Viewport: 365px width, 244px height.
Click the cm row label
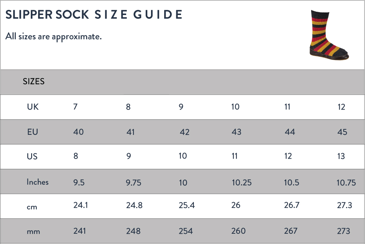(32, 207)
